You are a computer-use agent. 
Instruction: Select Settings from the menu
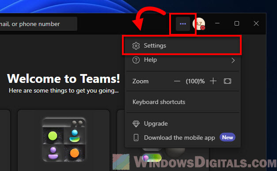tap(182, 46)
